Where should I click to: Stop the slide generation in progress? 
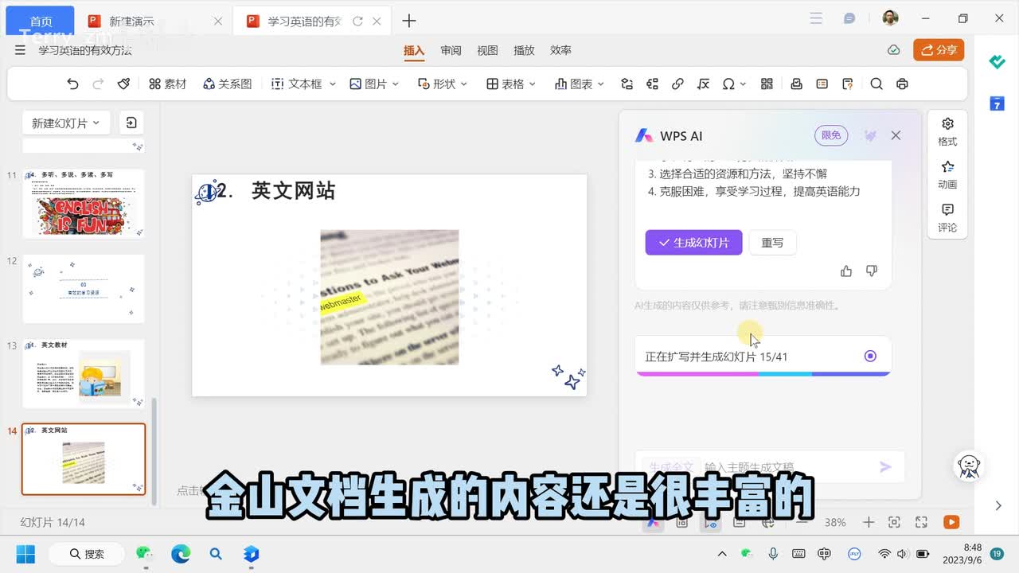pyautogui.click(x=870, y=356)
